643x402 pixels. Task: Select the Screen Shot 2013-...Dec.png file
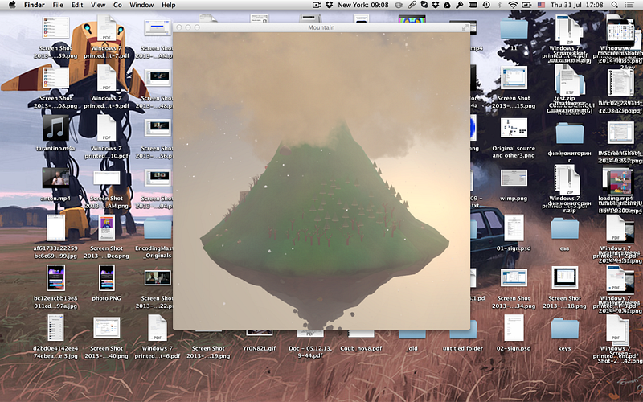point(106,228)
